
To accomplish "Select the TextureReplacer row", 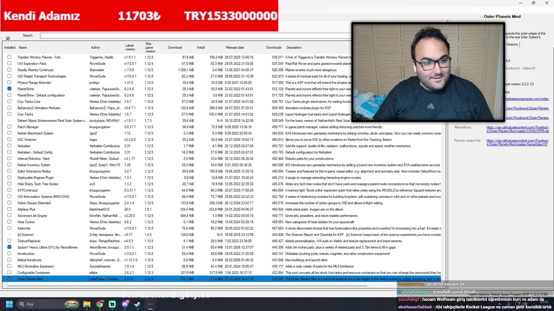I will point(222,241).
